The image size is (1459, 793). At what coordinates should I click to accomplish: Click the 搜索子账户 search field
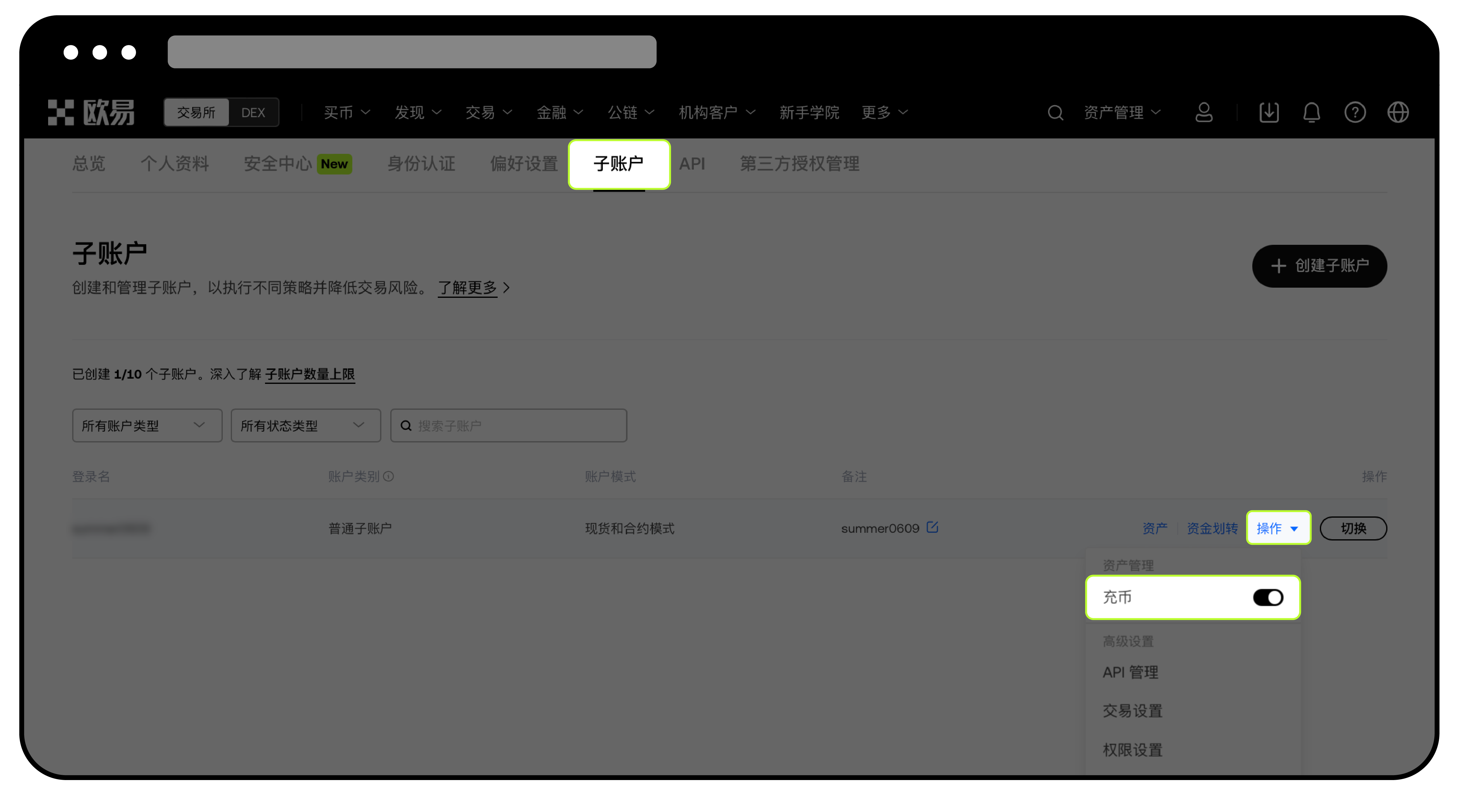click(508, 425)
